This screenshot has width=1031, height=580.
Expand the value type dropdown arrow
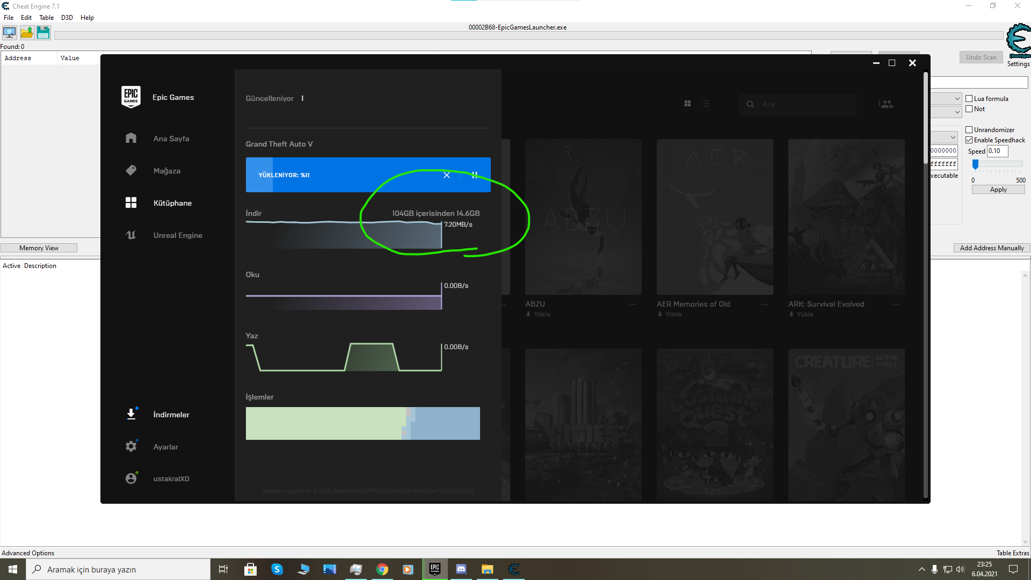coord(957,112)
